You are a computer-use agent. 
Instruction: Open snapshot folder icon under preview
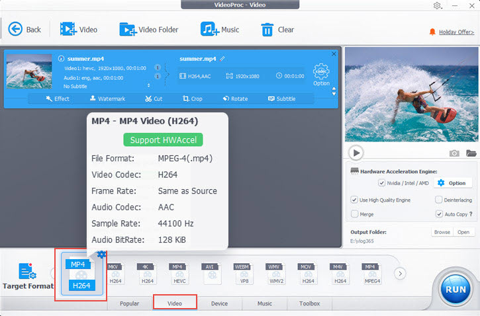pos(471,153)
